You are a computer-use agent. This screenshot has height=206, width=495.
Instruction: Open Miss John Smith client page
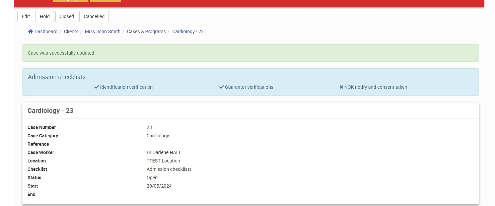pyautogui.click(x=102, y=31)
